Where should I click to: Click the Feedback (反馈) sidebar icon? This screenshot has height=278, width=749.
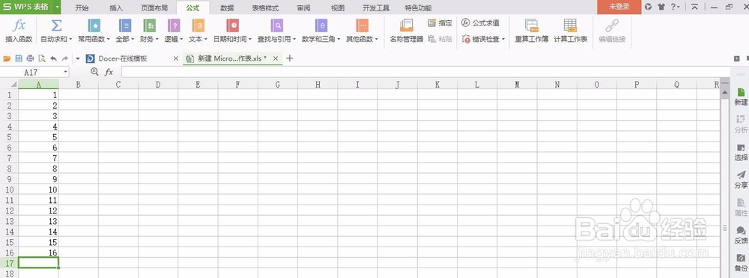click(x=741, y=235)
